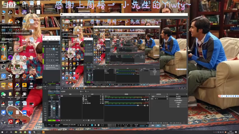Click first OBS mixer volume slider

pos(124,100)
